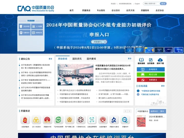Open the 考试注册 green button
This screenshot has height=138, width=184.
pos(151,75)
